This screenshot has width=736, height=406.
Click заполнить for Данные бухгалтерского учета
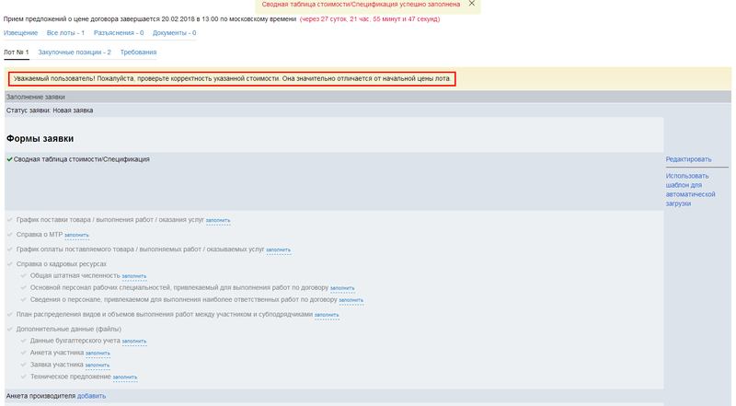[x=133, y=342]
